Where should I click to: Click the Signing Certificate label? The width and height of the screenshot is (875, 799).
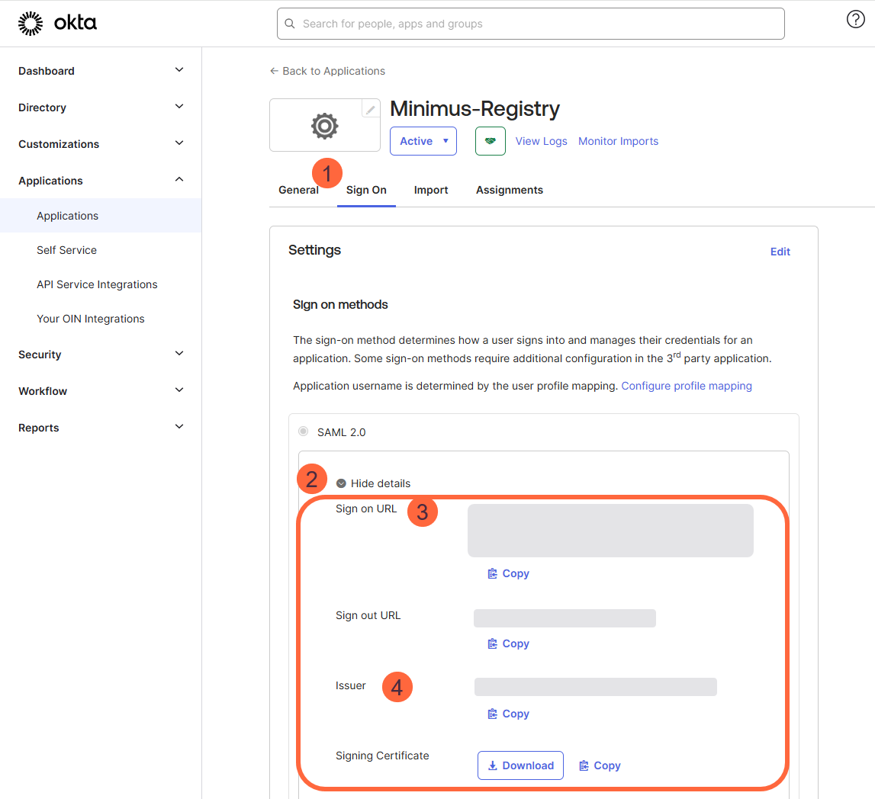click(x=382, y=756)
